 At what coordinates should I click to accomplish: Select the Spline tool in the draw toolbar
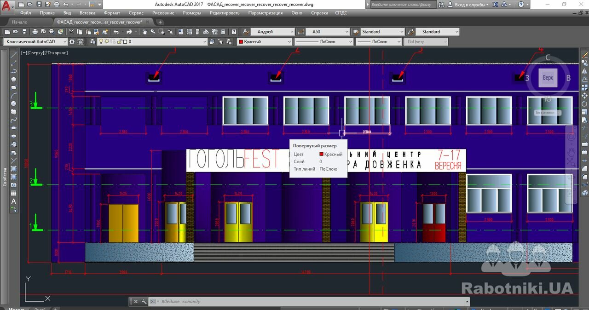click(14, 120)
